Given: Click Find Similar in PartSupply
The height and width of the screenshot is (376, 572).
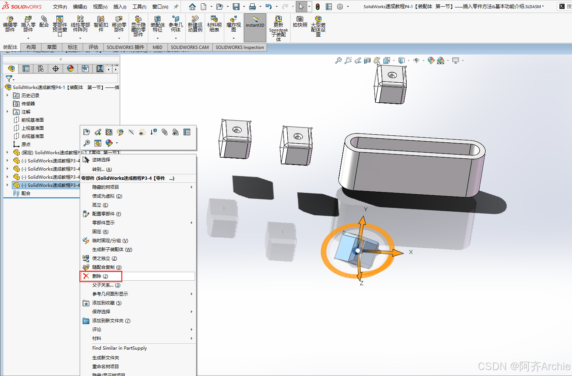Looking at the screenshot, I should (x=138, y=348).
